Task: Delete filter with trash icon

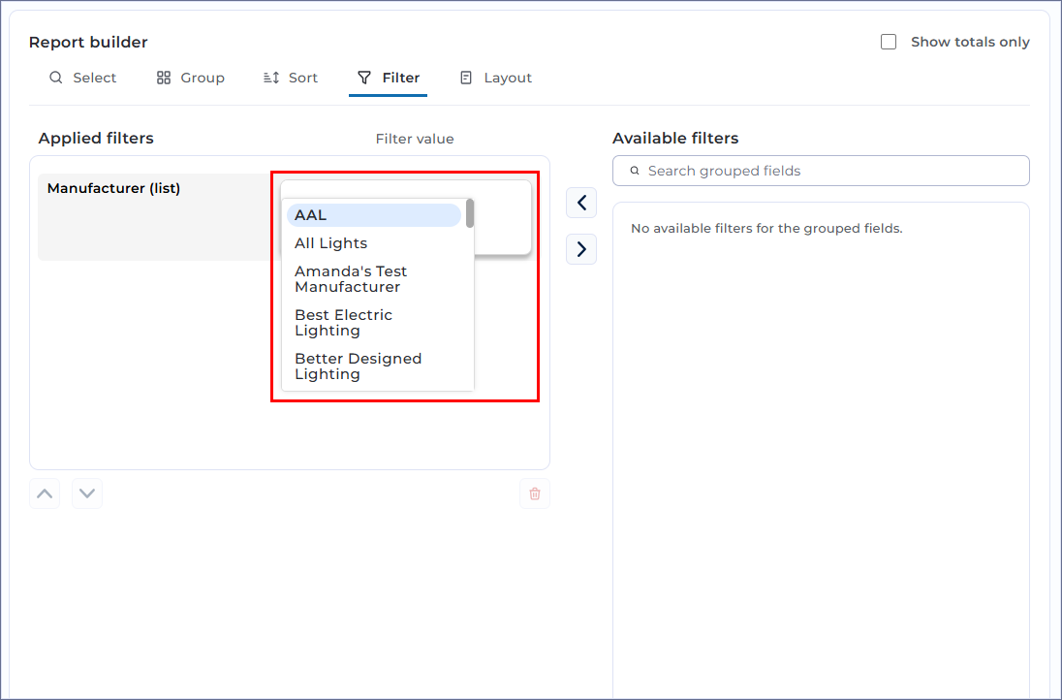Action: [534, 493]
